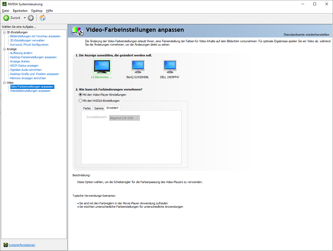Click the Zurück button label

[x=15, y=18]
